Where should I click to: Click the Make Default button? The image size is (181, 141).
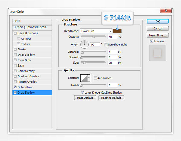84,98
